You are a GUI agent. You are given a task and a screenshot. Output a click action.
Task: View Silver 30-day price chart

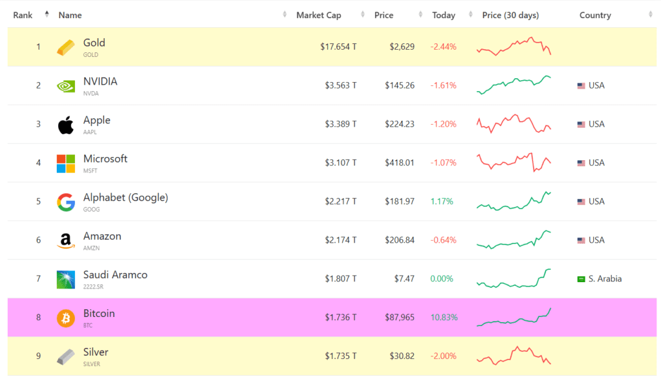coord(514,355)
